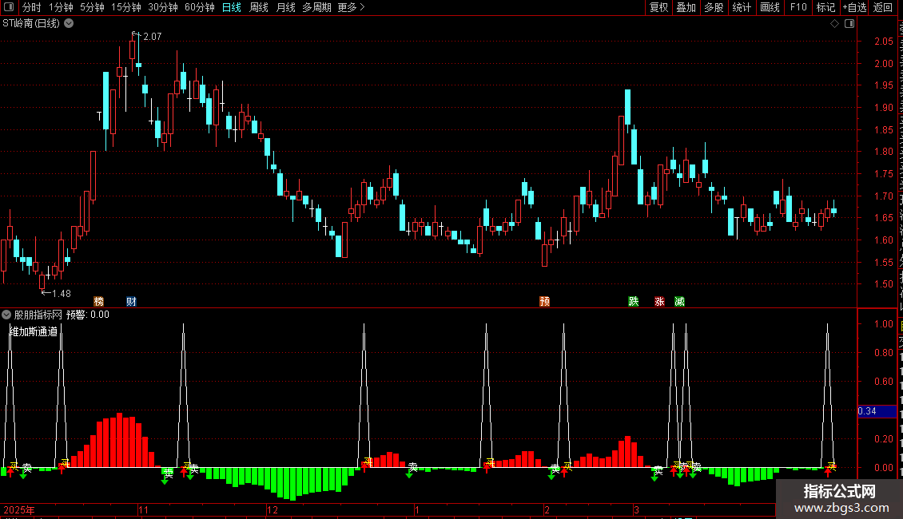Click the 2.07 high price label
This screenshot has width=903, height=519.
(x=153, y=37)
